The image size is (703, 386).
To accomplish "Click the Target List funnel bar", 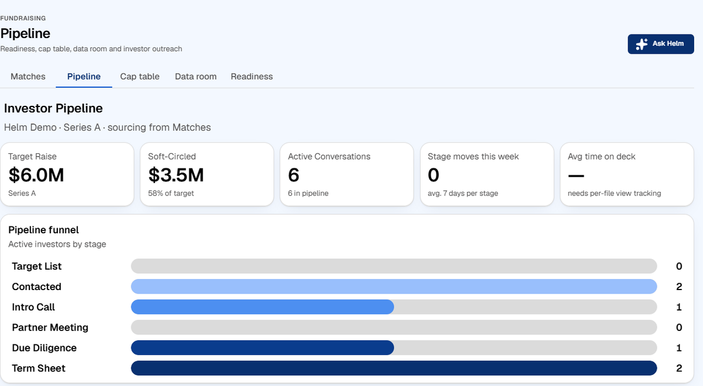I will click(x=394, y=266).
